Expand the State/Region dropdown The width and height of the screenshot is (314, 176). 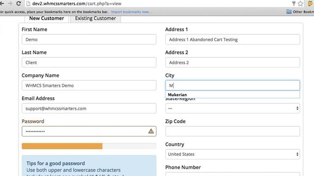tap(233, 109)
